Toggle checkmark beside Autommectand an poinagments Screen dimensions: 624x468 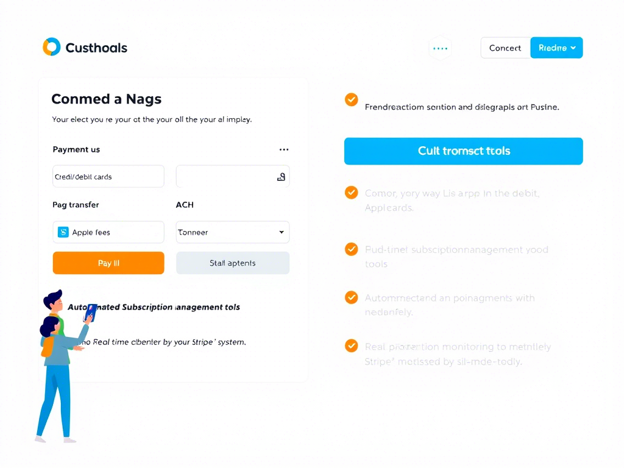[352, 297]
